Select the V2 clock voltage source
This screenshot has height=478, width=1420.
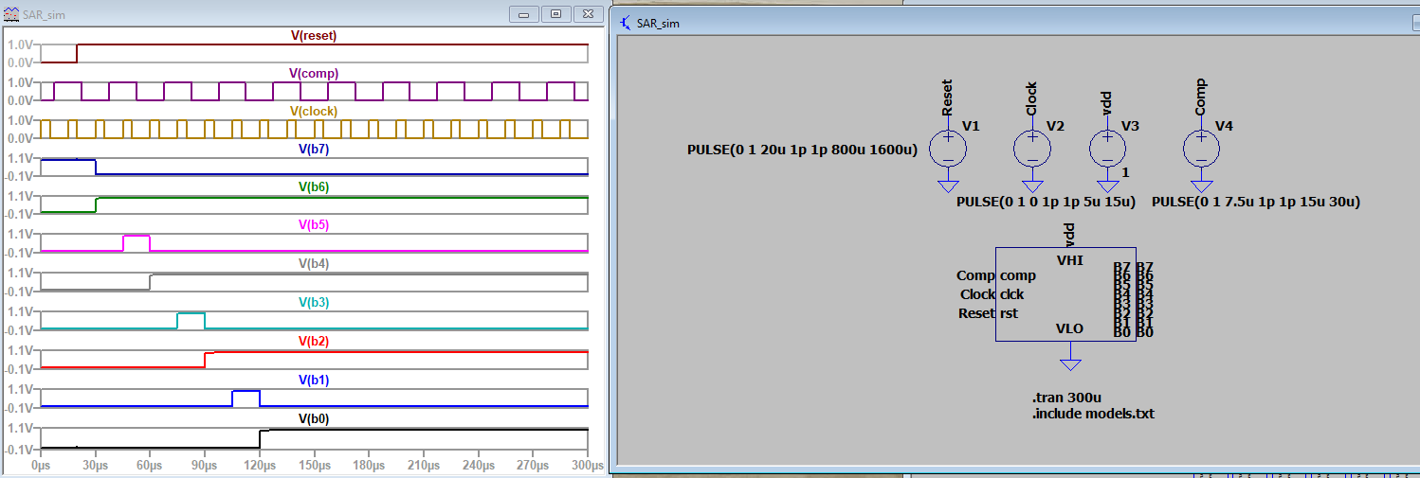[1032, 149]
